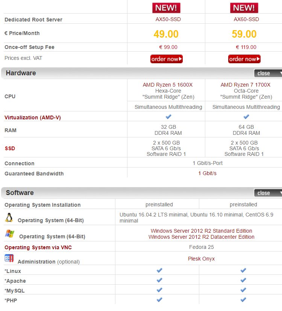The height and width of the screenshot is (311, 282).
Task: Click the SSD row label
Action: (x=10, y=148)
